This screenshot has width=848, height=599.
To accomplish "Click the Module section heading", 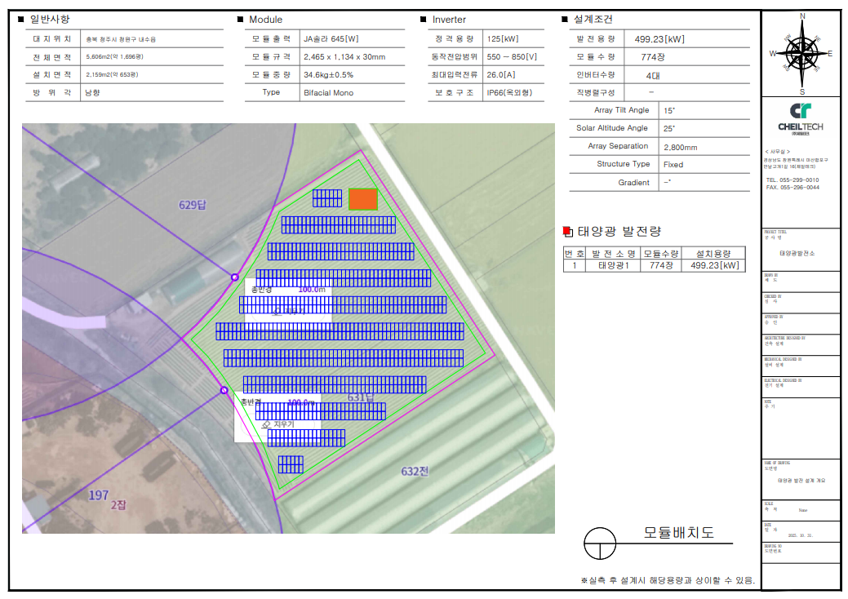I will click(x=265, y=20).
